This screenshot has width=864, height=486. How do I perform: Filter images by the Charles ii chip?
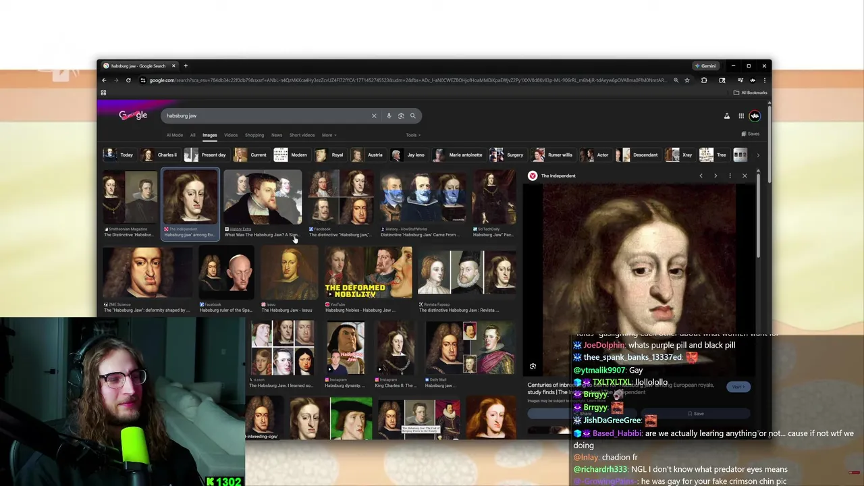coord(160,155)
